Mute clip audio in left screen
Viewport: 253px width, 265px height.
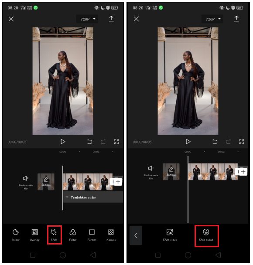[26, 182]
